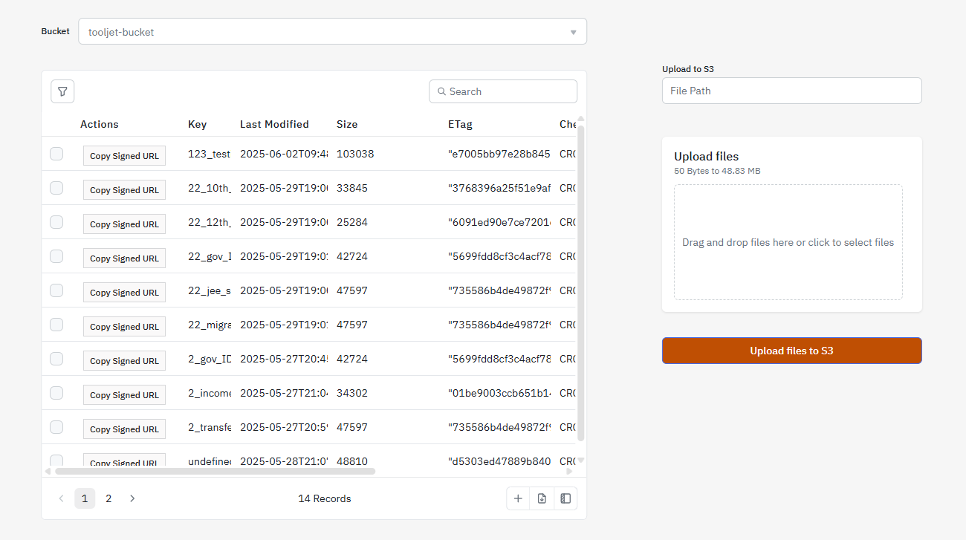Sort by the Last Modified column header
966x540 pixels.
(x=274, y=124)
